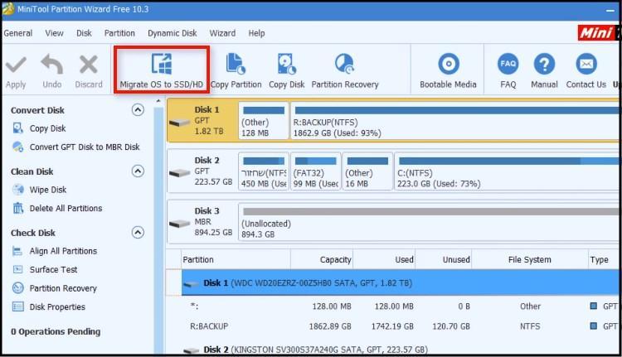This screenshot has height=357, width=622.
Task: Sort by the File System column header
Action: 530,260
